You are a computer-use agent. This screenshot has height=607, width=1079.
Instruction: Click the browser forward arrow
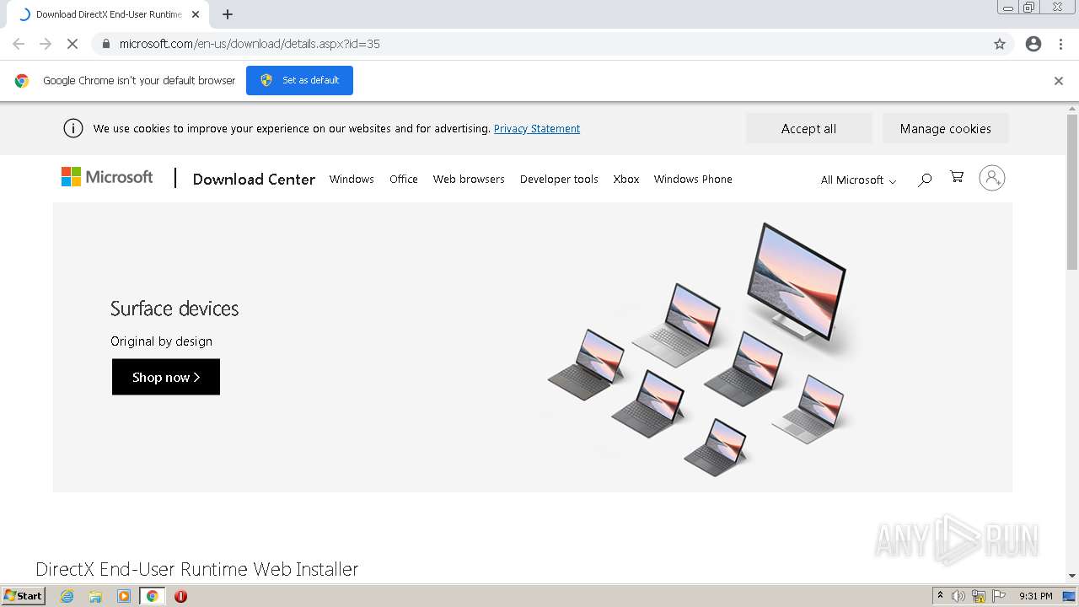click(46, 44)
